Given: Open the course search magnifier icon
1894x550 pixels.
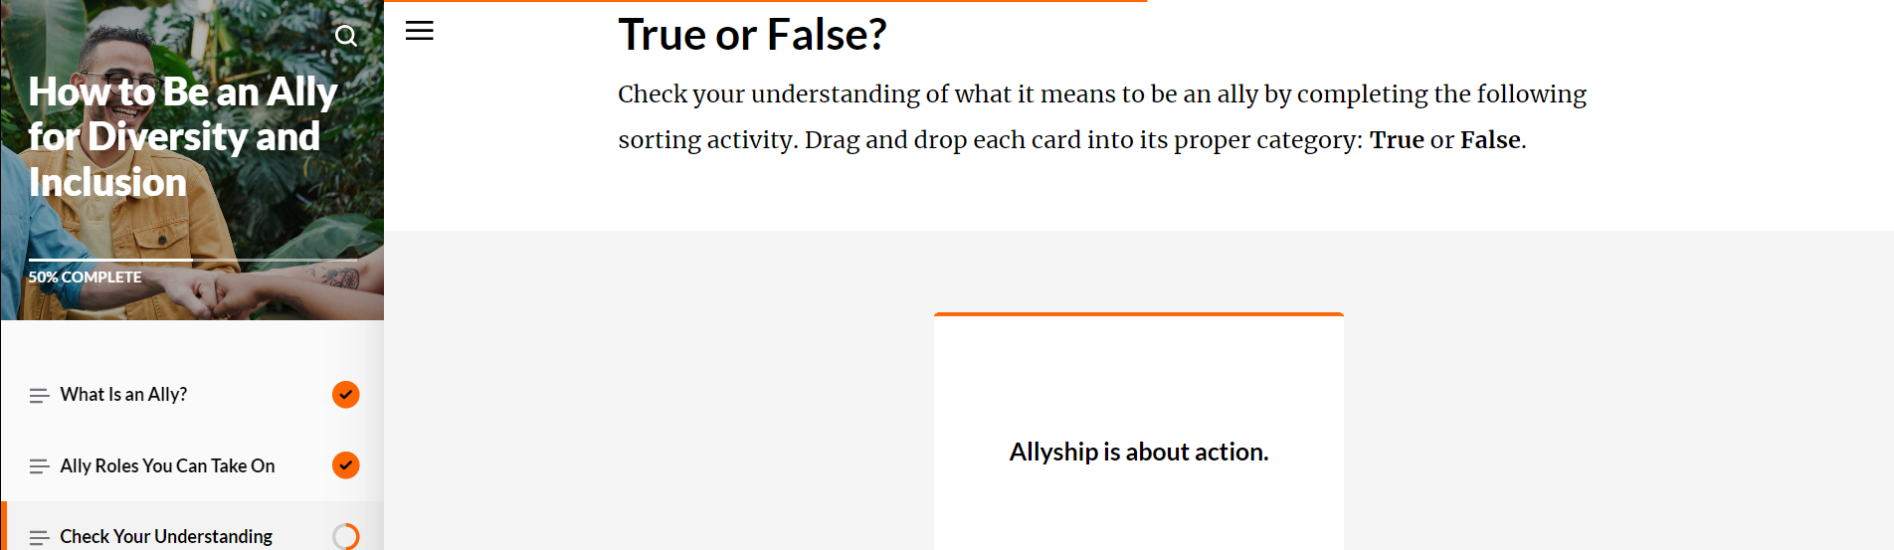Looking at the screenshot, I should tap(345, 37).
